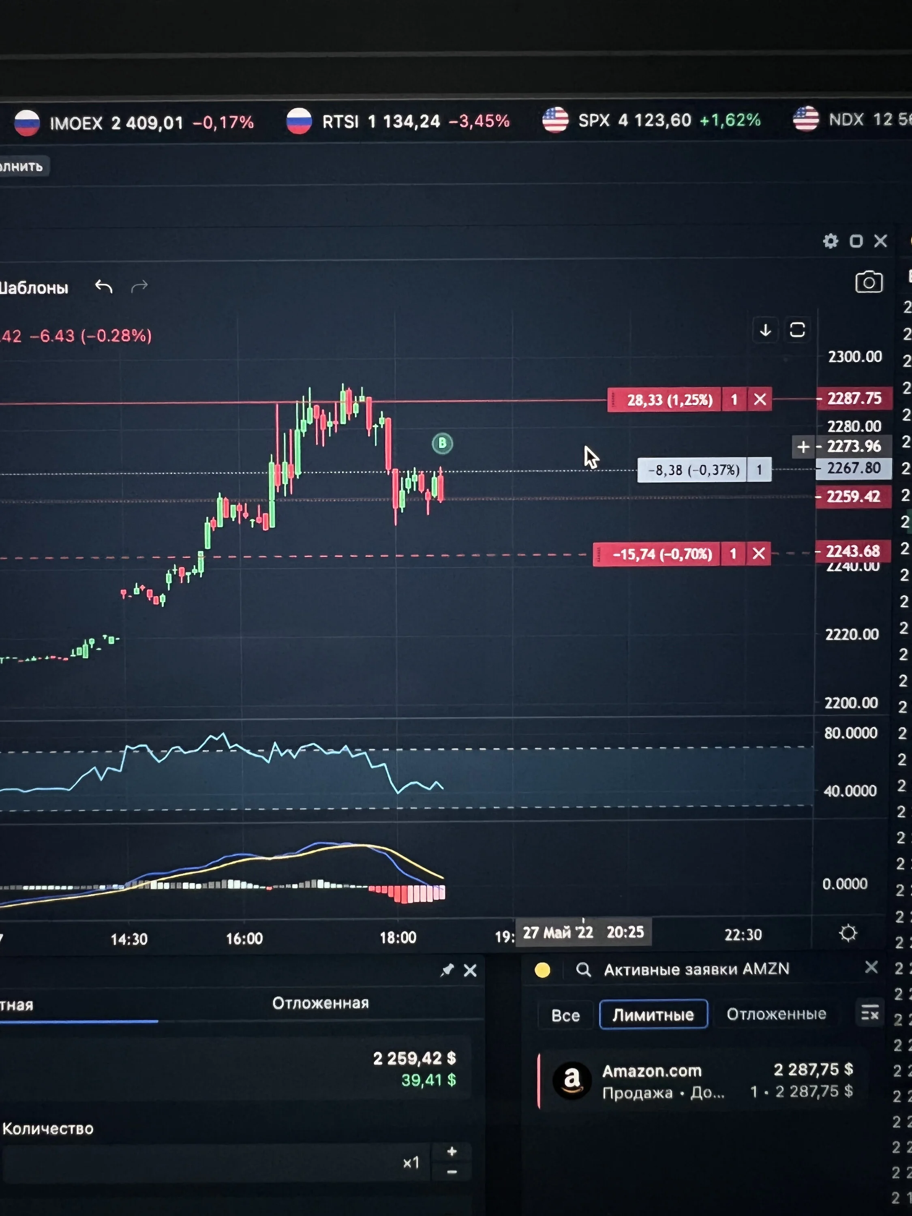Click the undo arrow beside Шаблоны
Viewport: 912px width, 1216px height.
pos(103,286)
